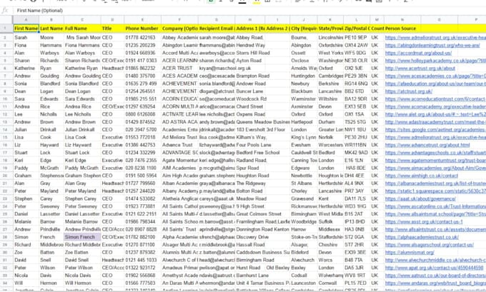The height and width of the screenshot is (292, 486).
Task: Select column N header
Action: pyautogui.click(x=402, y=19)
